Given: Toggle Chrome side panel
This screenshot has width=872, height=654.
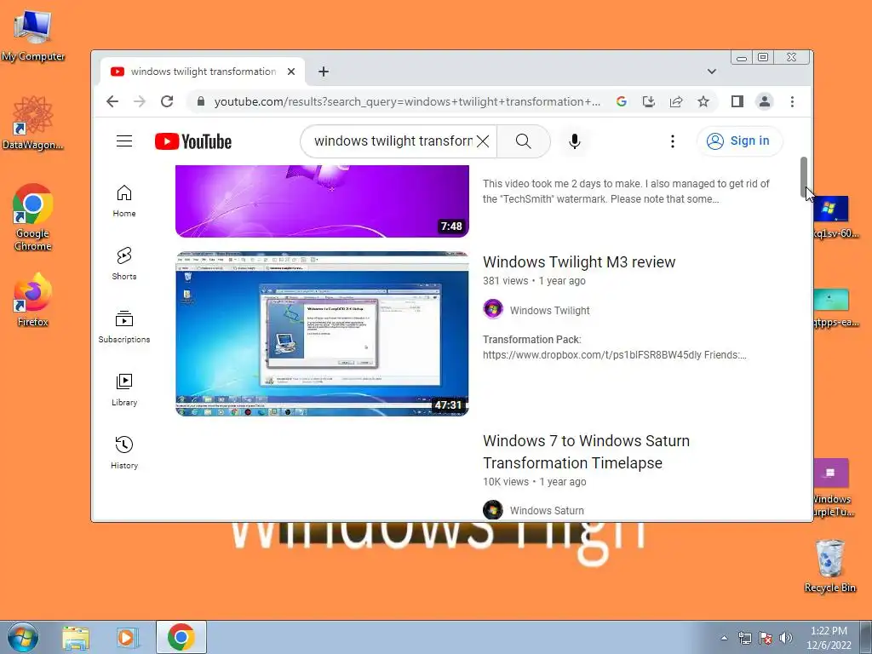Looking at the screenshot, I should pyautogui.click(x=737, y=101).
